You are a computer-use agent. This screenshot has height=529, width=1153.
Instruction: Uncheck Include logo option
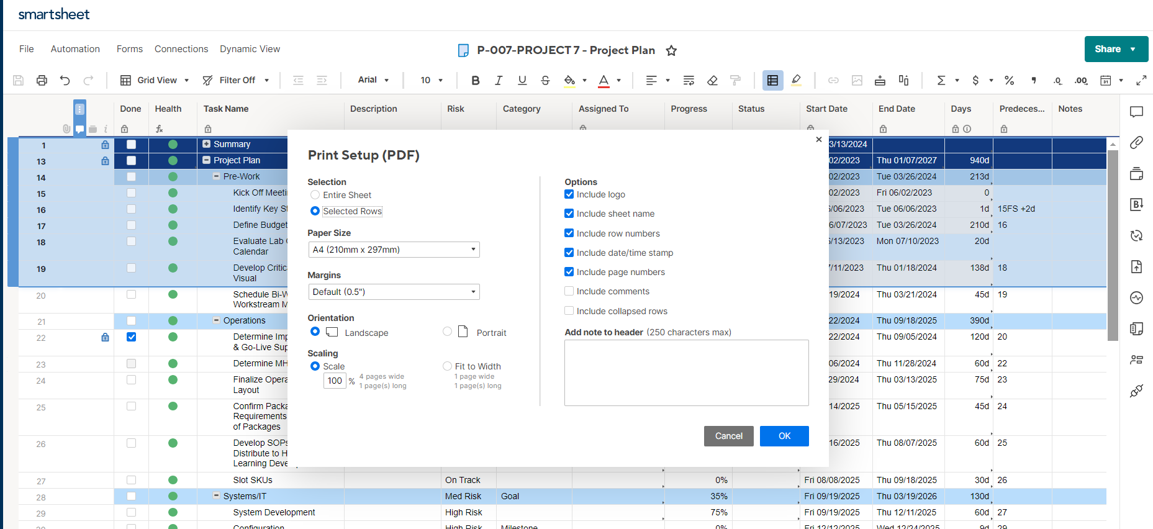tap(569, 194)
